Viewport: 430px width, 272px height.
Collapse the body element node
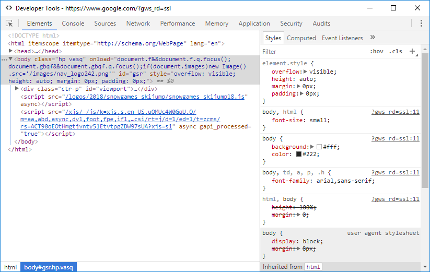[10, 58]
